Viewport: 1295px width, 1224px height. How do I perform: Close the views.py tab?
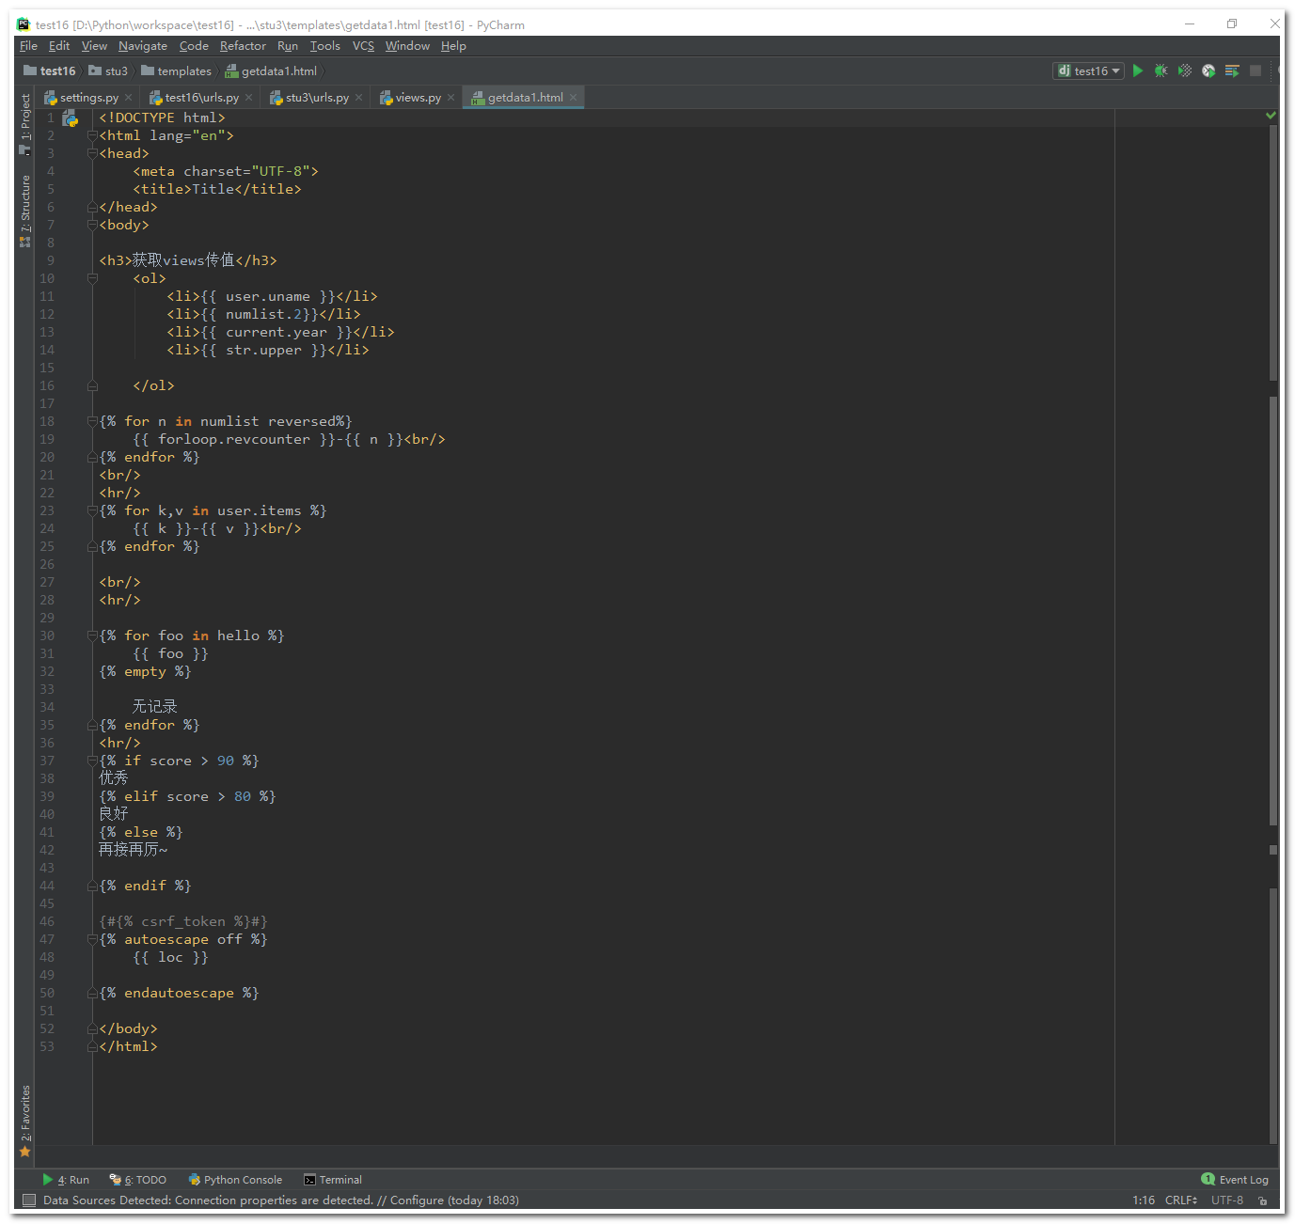pyautogui.click(x=451, y=98)
